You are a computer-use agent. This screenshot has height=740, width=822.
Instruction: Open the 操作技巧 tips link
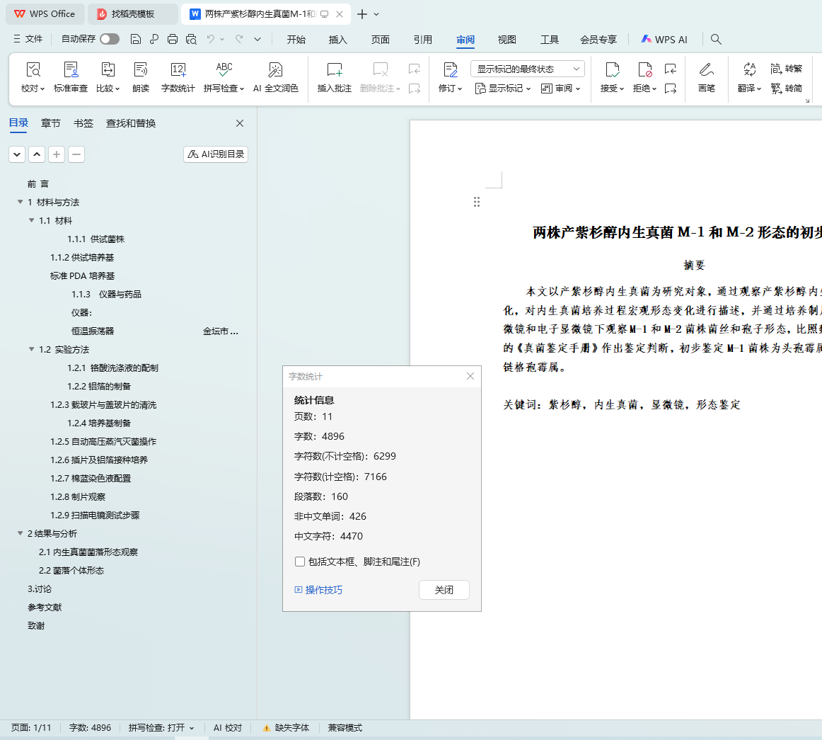[x=323, y=590]
